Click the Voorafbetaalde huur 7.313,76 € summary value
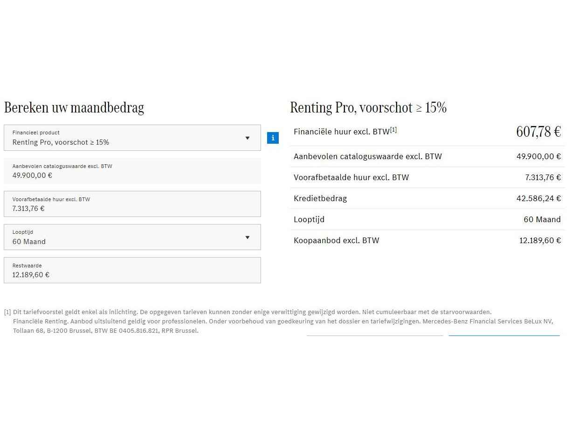This screenshot has height=434, width=578. tap(543, 177)
